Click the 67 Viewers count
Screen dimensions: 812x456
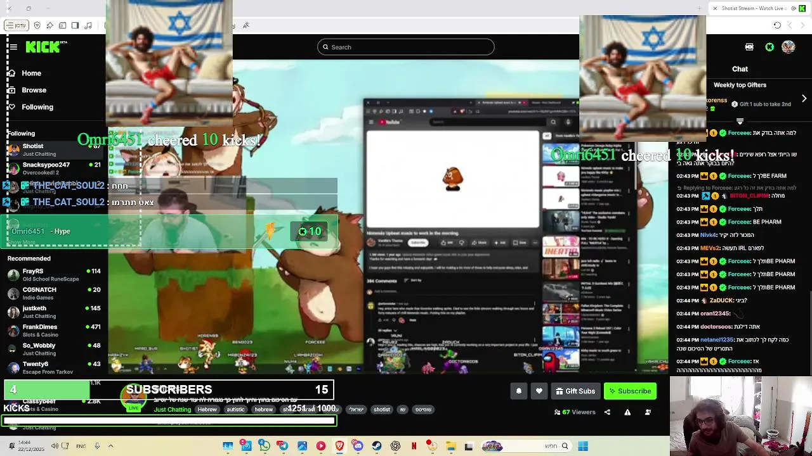tap(575, 412)
